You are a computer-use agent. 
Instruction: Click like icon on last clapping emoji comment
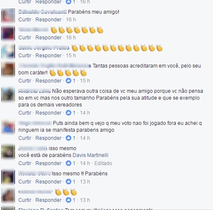click(68, 200)
